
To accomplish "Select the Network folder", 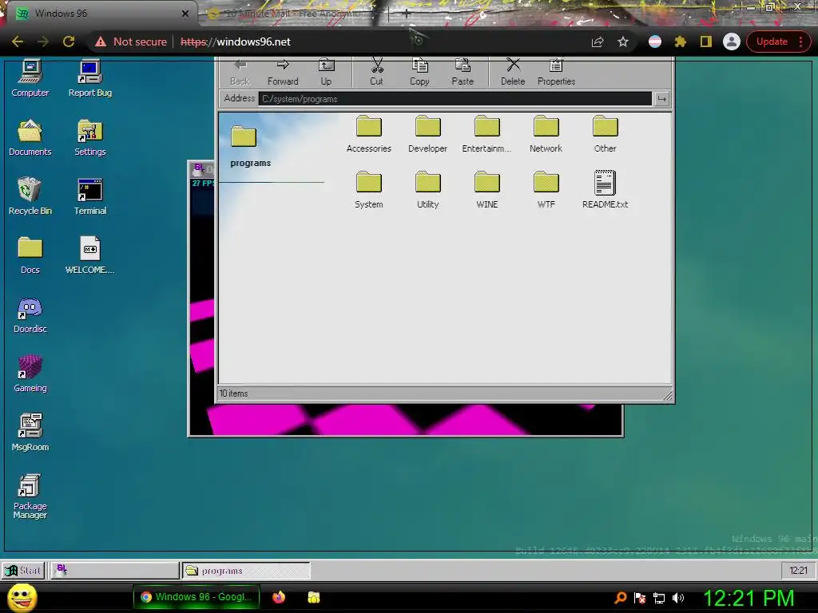I will [546, 134].
